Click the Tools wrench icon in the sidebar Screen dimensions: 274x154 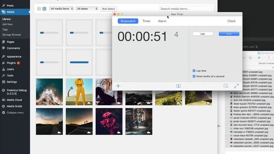click(x=3, y=75)
